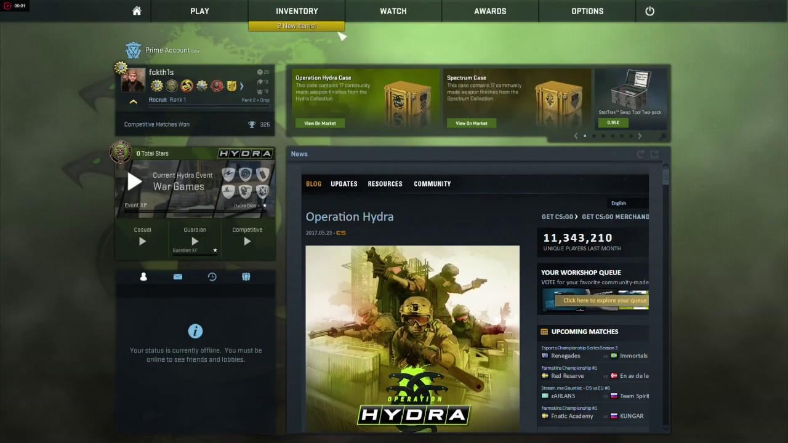Viewport: 788px width, 443px height.
Task: Open the PLAY menu
Action: coord(199,11)
